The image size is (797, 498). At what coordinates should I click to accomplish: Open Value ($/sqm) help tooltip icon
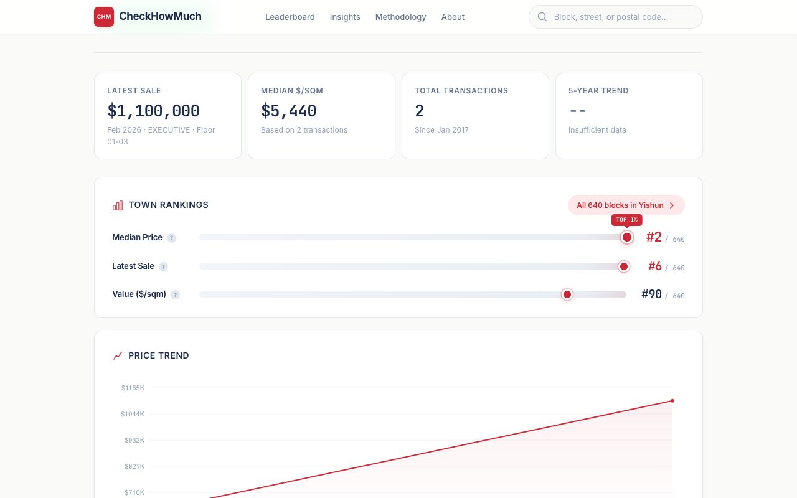[176, 294]
